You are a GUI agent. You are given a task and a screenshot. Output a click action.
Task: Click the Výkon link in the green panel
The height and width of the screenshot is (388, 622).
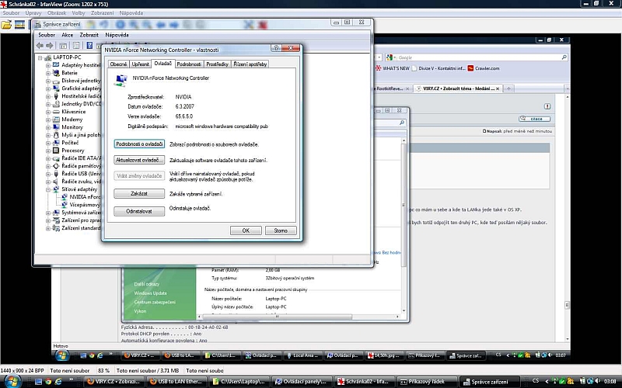coord(140,311)
